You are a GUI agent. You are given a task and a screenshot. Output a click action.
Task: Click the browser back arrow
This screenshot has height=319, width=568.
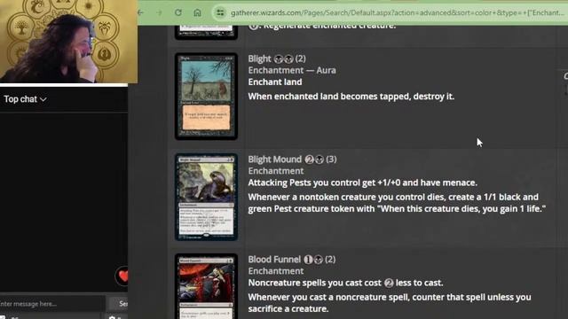[x=140, y=12]
